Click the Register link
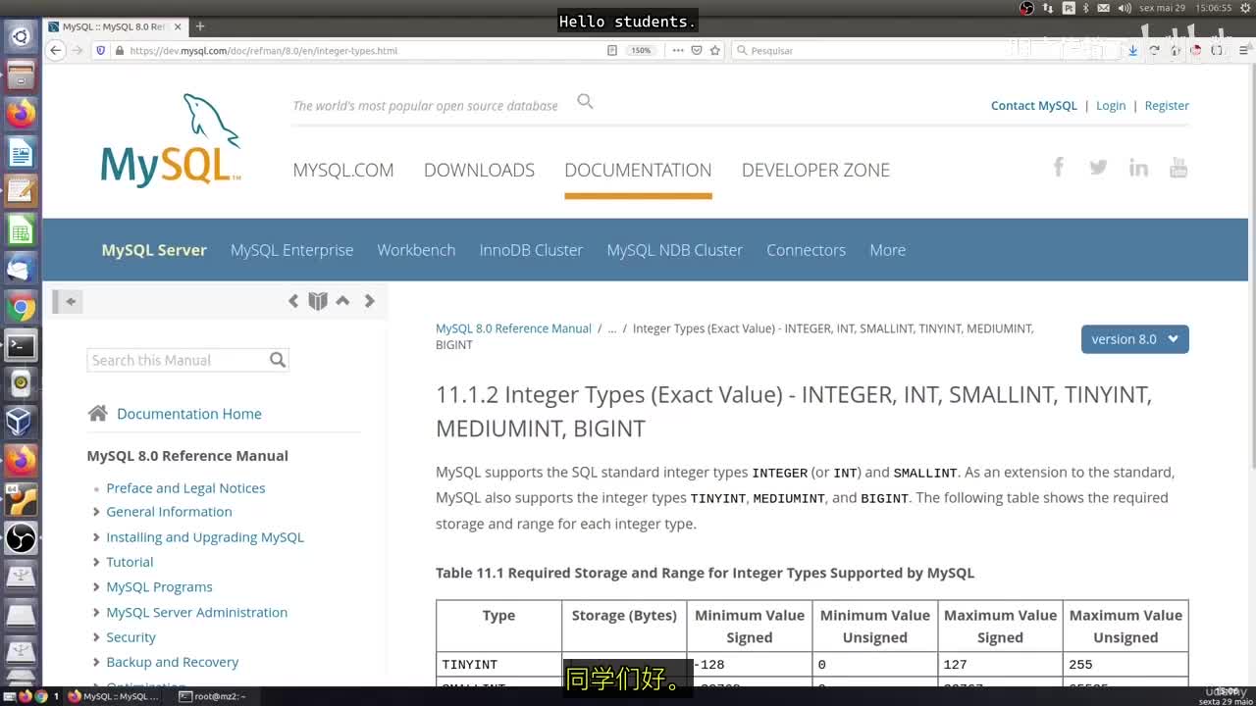The height and width of the screenshot is (706, 1256). pyautogui.click(x=1167, y=106)
